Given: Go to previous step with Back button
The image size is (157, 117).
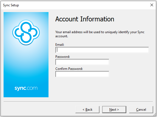Looking at the screenshot, I should point(87,110).
